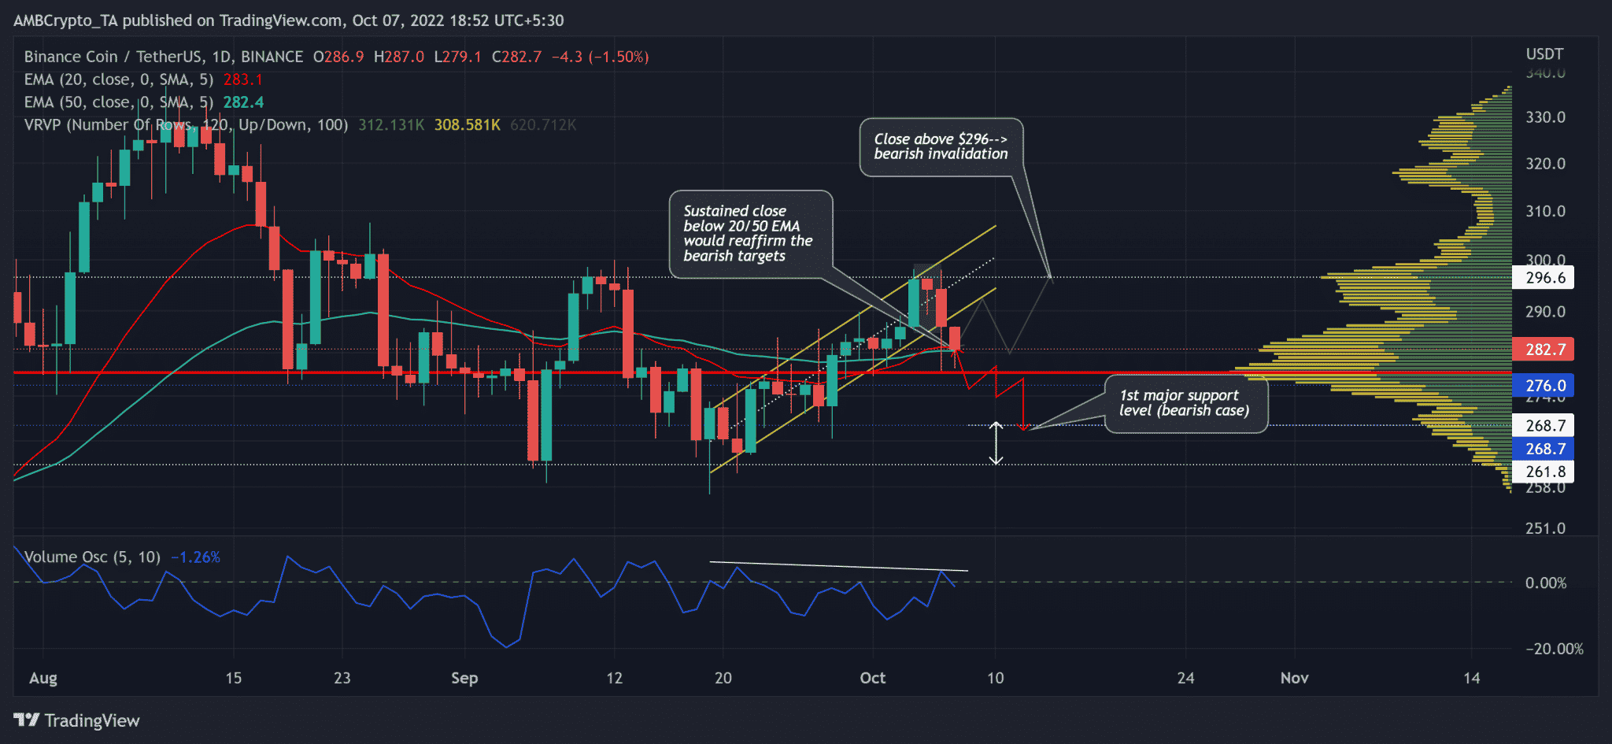Click the VRVP down volume 308.581K
1612x744 pixels.
tap(468, 124)
